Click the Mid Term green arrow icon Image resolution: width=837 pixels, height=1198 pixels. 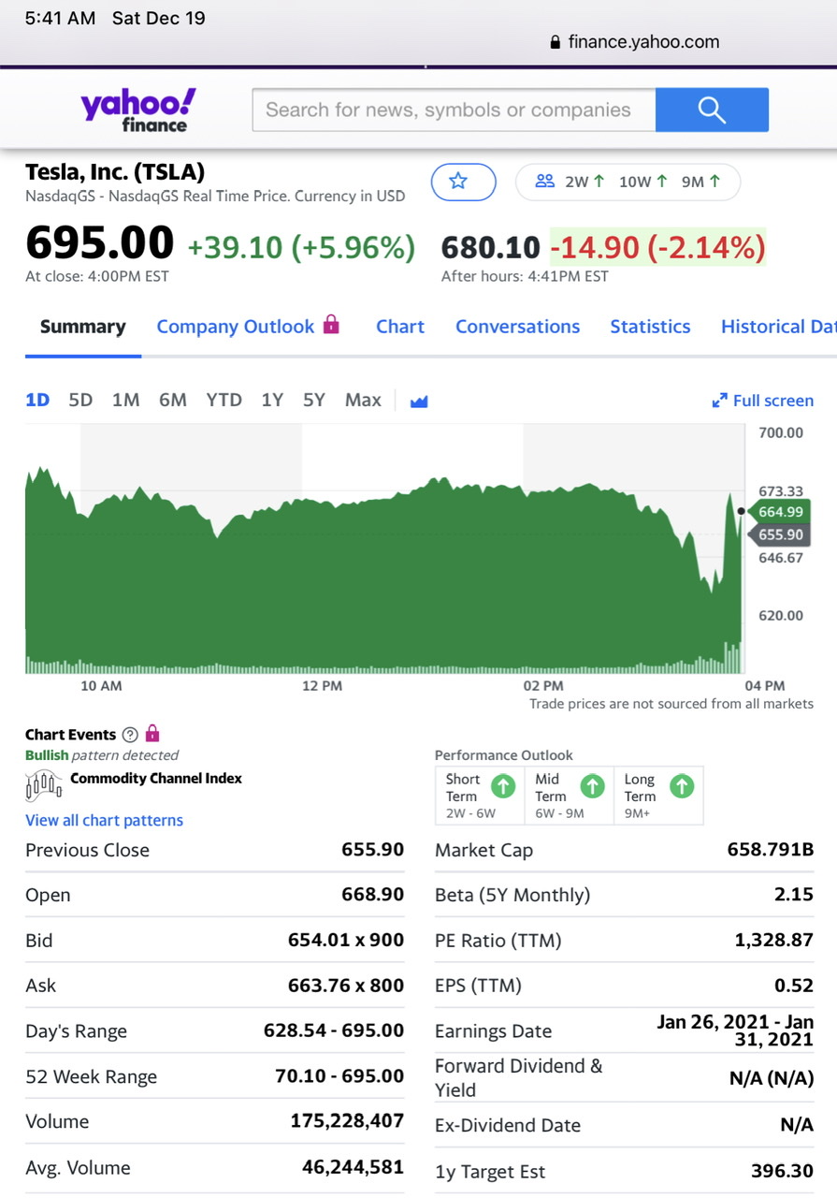coord(593,786)
